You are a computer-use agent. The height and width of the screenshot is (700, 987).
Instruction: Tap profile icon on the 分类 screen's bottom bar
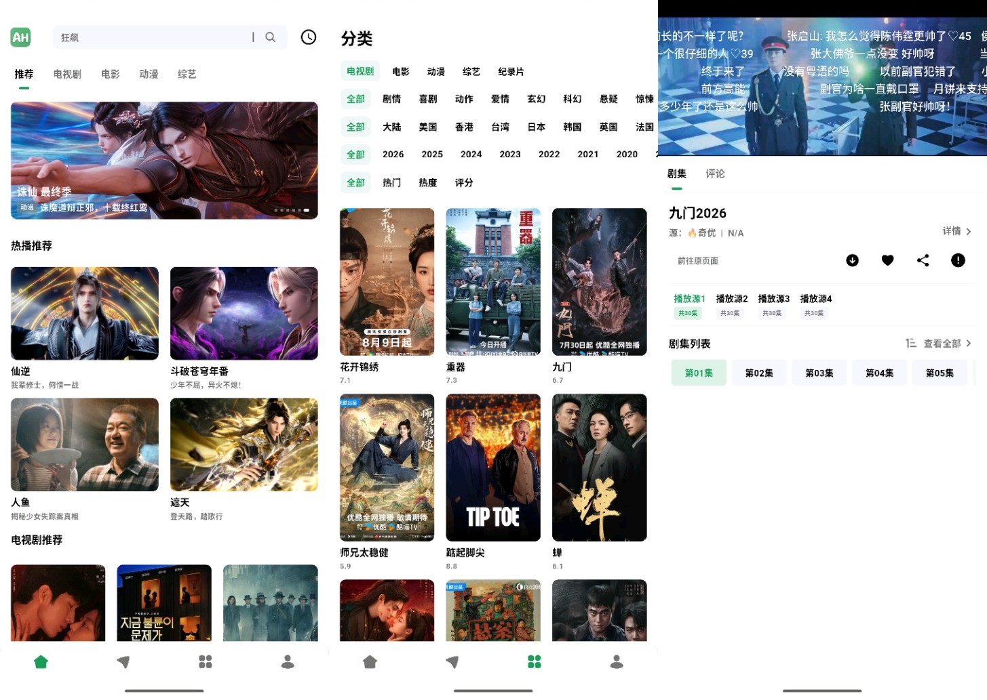pos(617,662)
